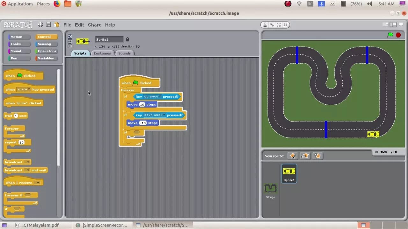Select the Looks block category
Screen dimensions: 408x229
tap(19, 44)
